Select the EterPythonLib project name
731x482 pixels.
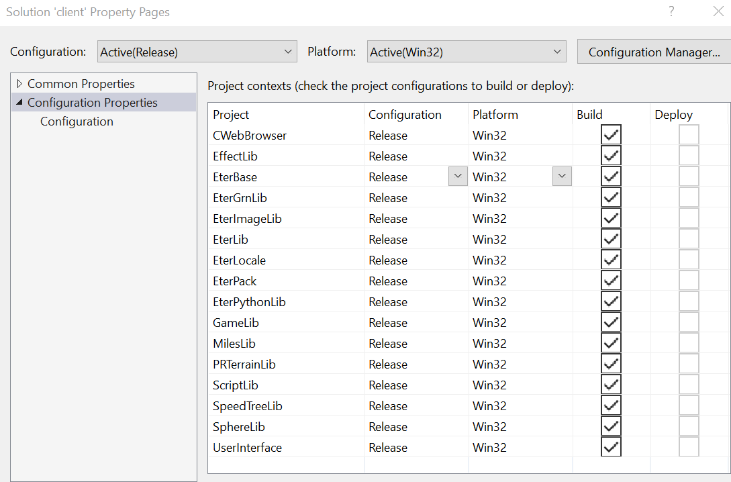pos(249,302)
